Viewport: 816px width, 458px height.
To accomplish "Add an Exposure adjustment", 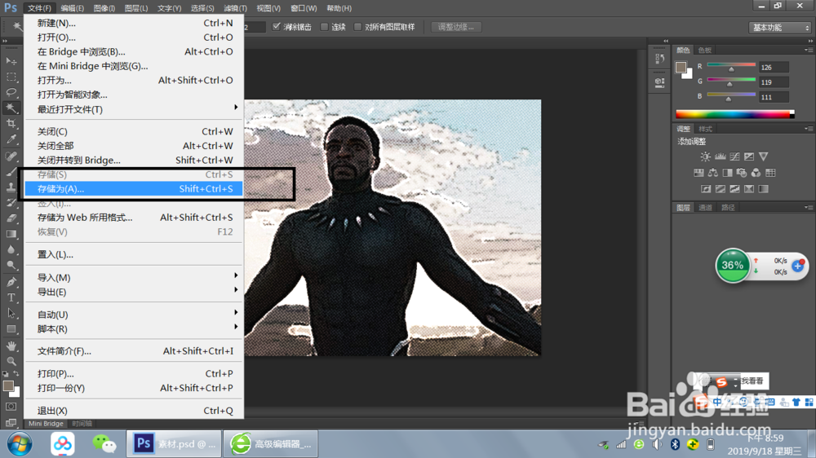I will [x=749, y=156].
